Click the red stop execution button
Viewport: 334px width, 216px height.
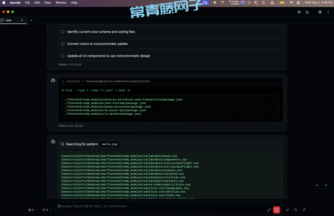(x=276, y=210)
